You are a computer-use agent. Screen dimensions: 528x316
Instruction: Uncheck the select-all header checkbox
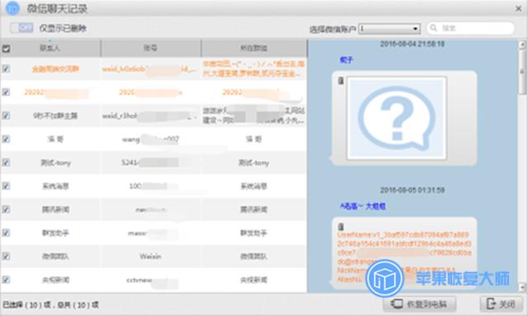6,49
